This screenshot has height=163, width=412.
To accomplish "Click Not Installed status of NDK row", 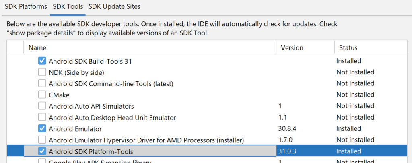I will click(x=355, y=72).
